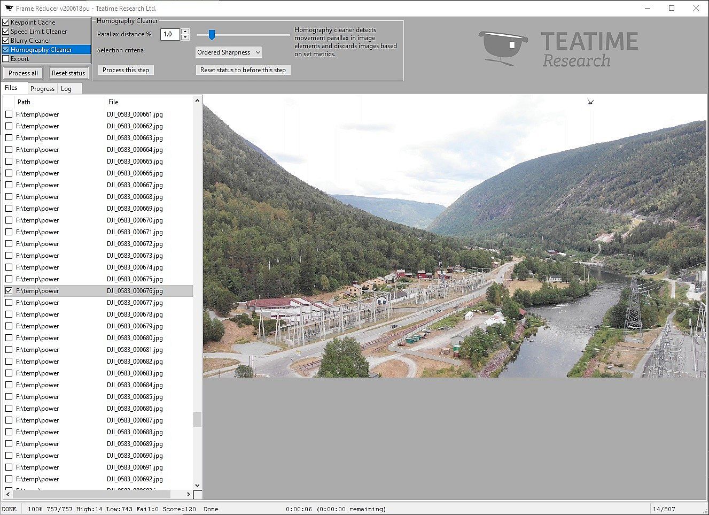Toggle the Keypoint Cache checkbox
Viewport: 709px width, 515px height.
pyautogui.click(x=6, y=22)
